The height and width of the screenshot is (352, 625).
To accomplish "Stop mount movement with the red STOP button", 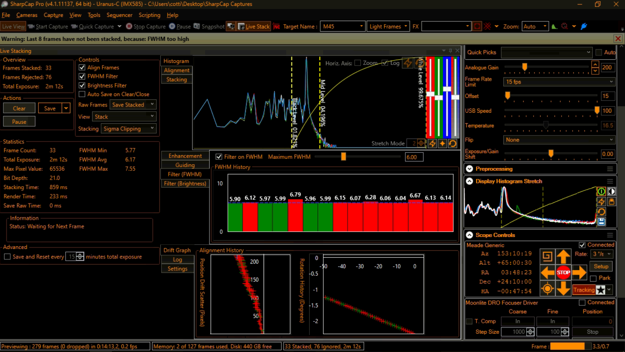I will [563, 272].
